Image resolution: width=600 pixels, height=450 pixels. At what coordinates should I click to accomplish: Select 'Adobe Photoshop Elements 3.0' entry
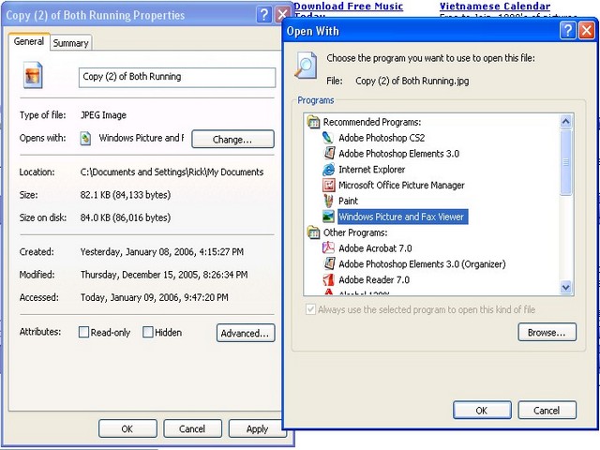point(398,154)
